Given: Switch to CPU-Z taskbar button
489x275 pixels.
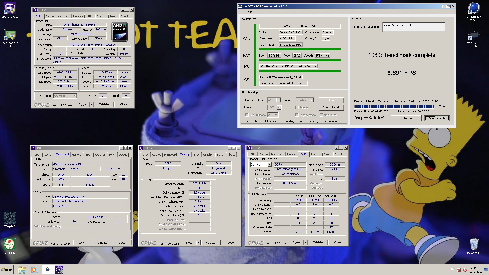Looking at the screenshot, I should tap(60, 270).
